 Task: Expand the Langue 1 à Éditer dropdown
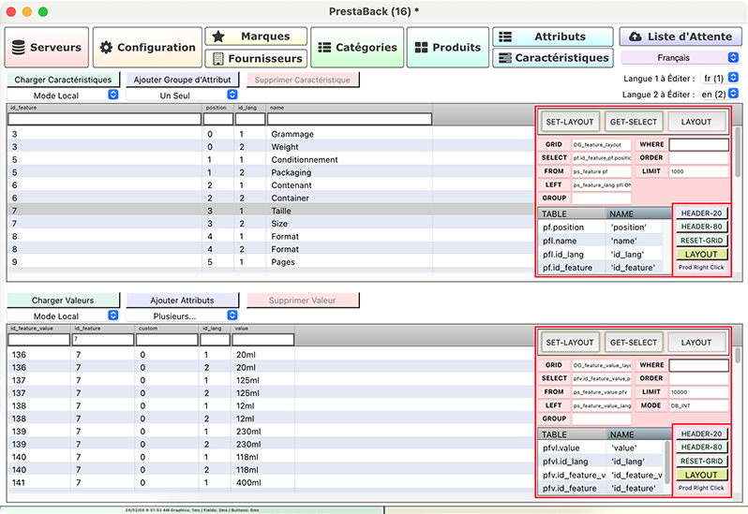point(719,79)
